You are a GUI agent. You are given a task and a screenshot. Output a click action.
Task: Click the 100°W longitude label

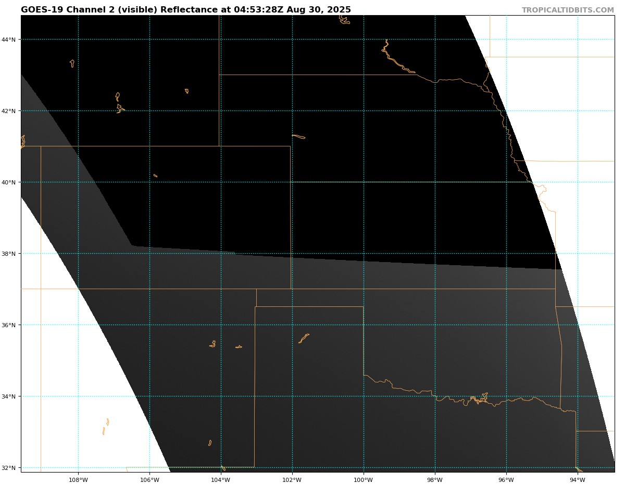pyautogui.click(x=364, y=480)
